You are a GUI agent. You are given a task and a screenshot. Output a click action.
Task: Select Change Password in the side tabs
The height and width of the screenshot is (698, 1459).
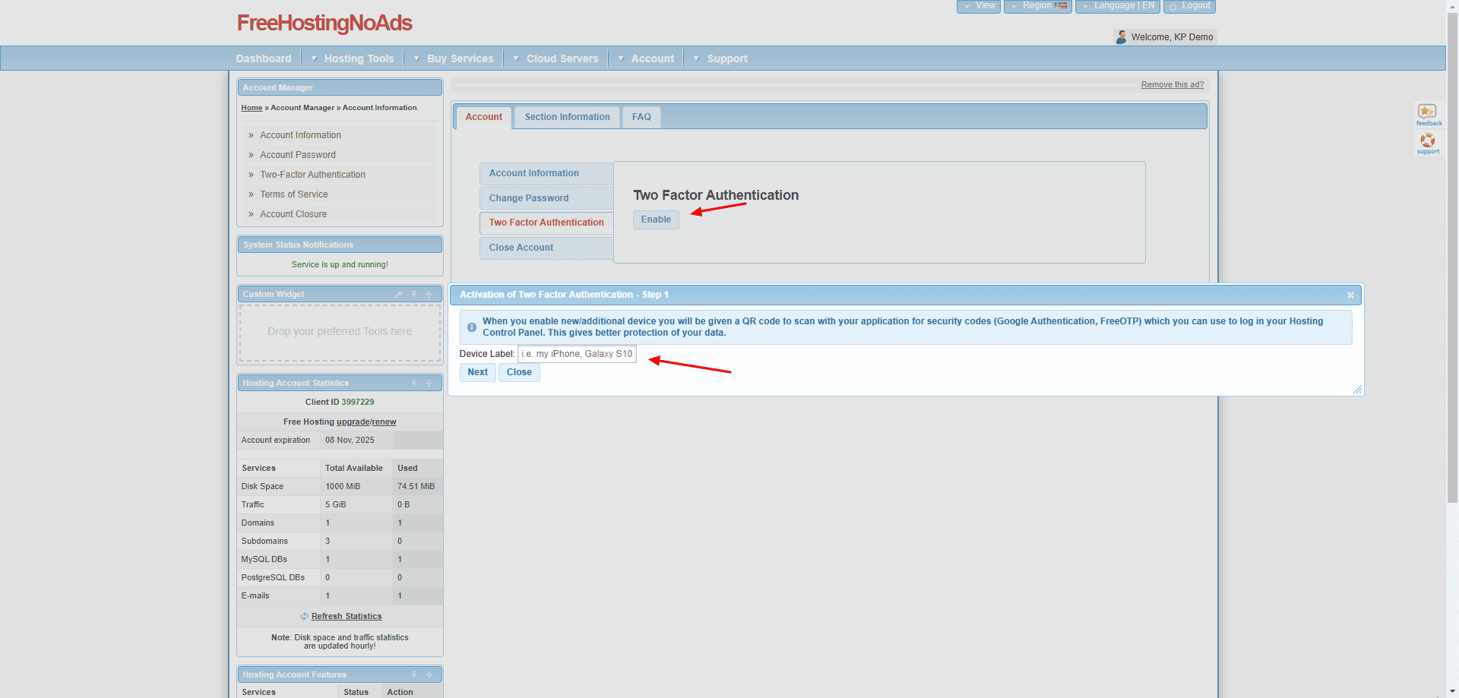click(529, 198)
